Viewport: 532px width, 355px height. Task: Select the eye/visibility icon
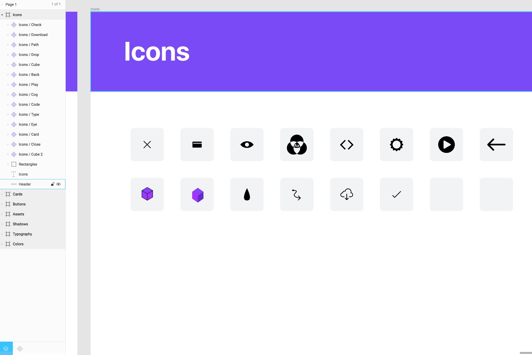(247, 144)
